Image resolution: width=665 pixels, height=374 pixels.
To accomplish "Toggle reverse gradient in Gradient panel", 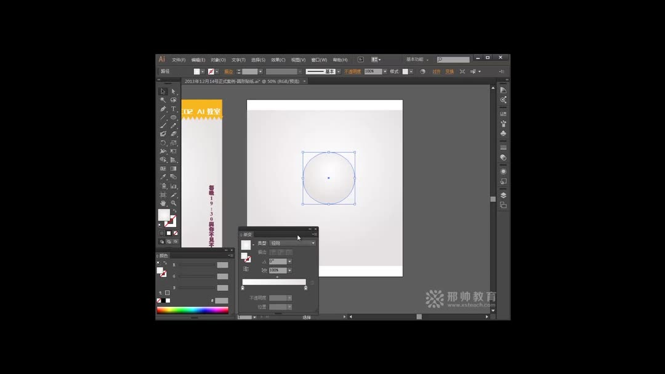I will pos(245,269).
